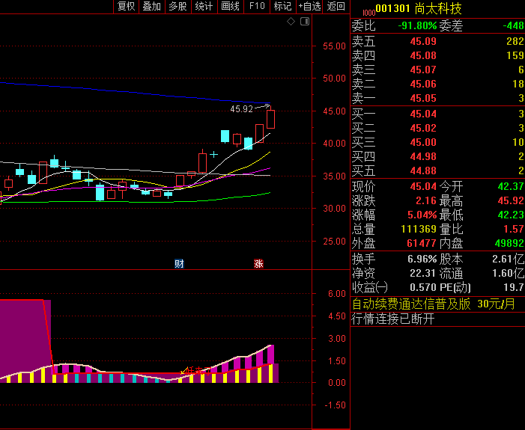Select 卖四 price 45.08

[423, 55]
